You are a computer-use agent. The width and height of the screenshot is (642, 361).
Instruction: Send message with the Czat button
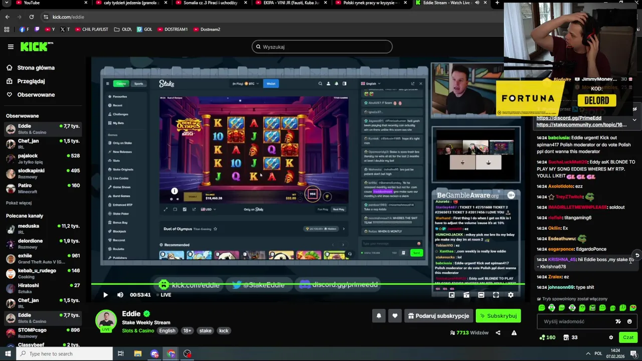tap(628, 337)
